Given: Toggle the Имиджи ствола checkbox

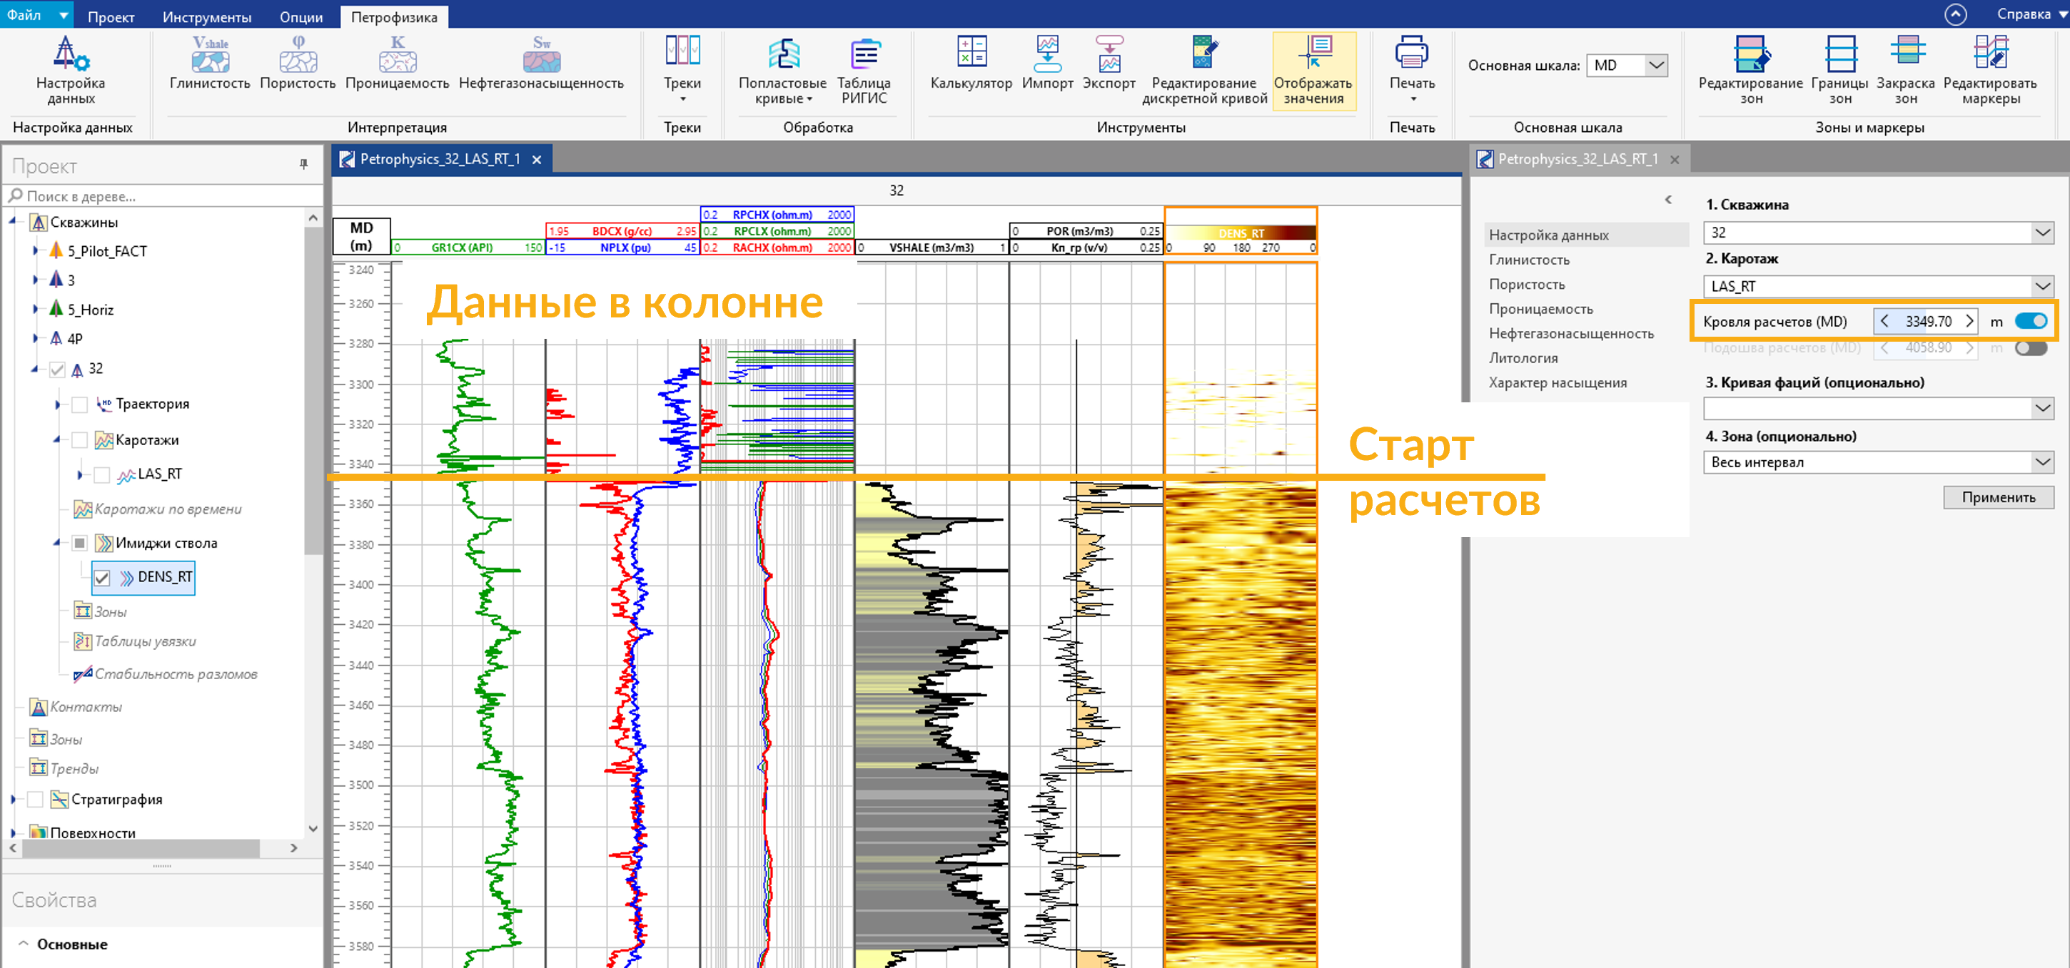Looking at the screenshot, I should click(79, 543).
